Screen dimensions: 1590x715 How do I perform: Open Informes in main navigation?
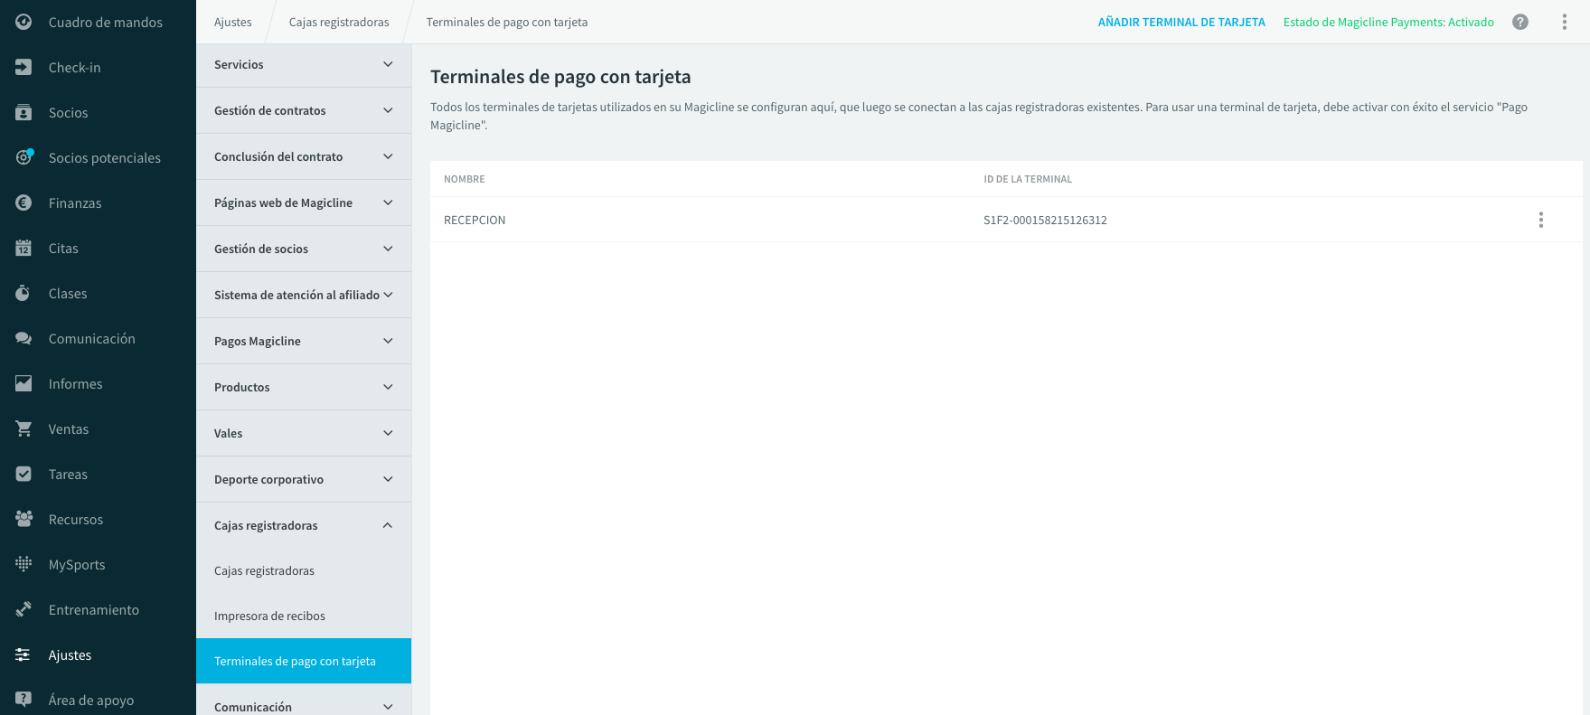pos(98,383)
